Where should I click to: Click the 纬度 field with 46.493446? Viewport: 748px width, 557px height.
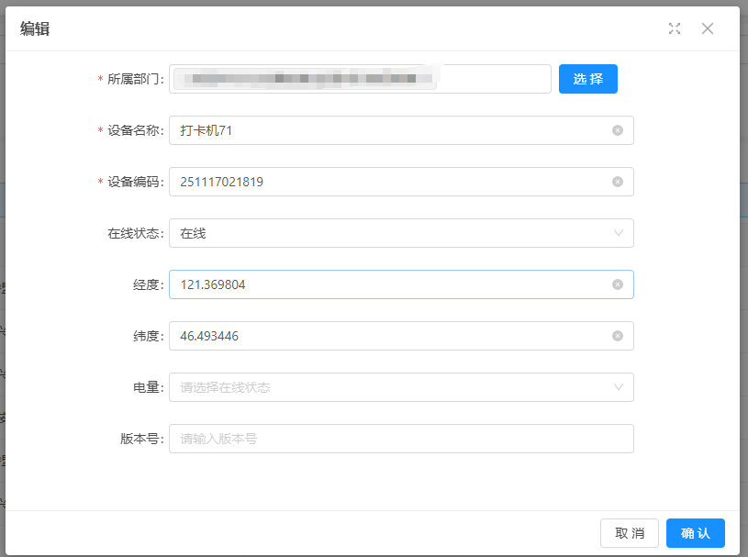[401, 336]
